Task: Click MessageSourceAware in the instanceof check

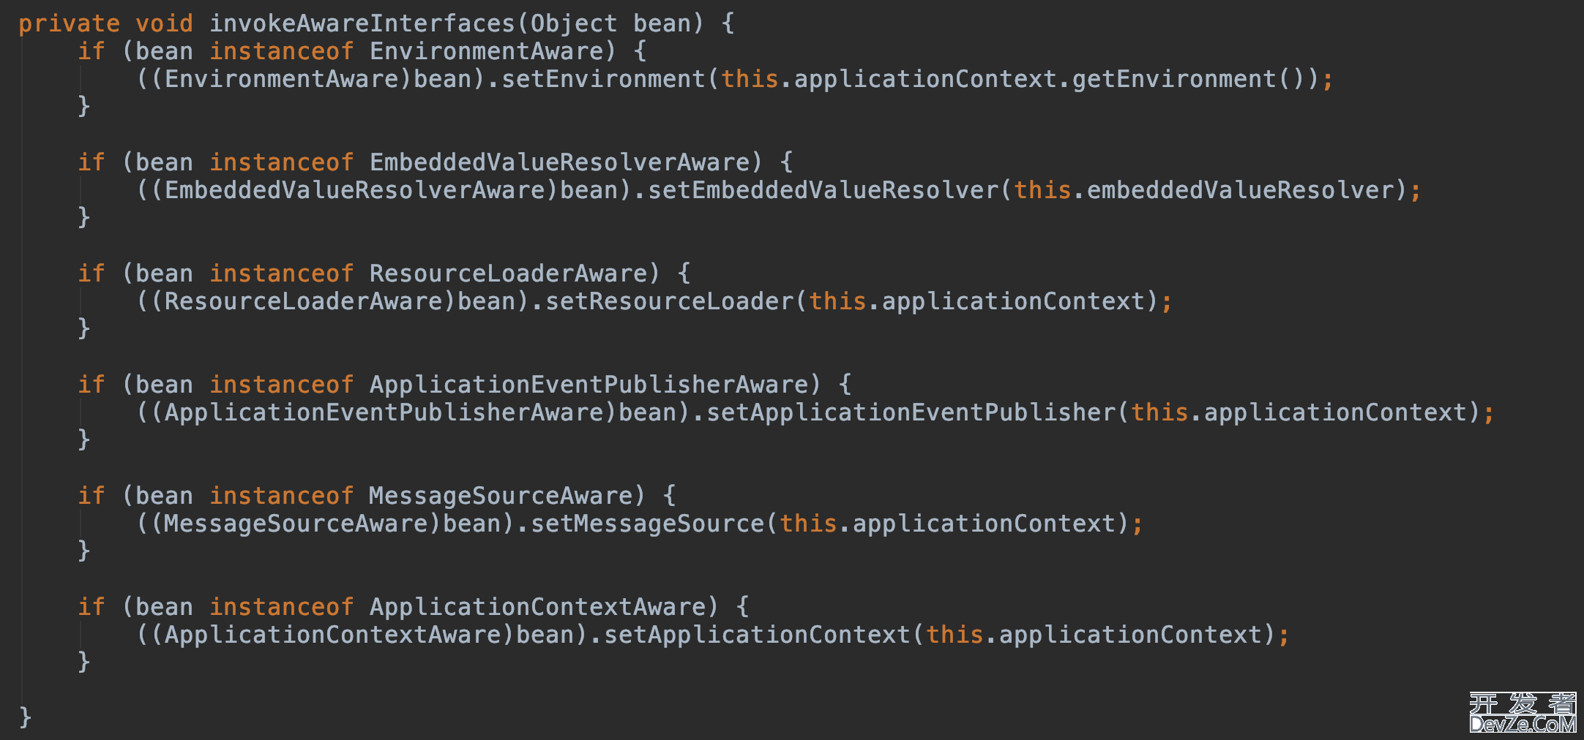Action: 501,496
